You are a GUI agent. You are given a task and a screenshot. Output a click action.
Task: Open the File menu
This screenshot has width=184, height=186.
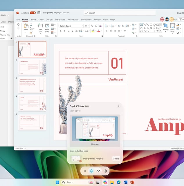pos(18,19)
